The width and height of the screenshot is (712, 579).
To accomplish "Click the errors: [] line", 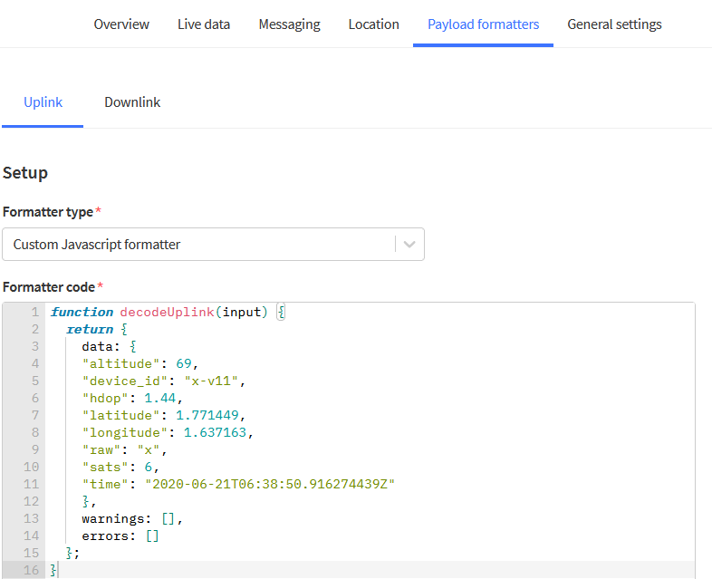I will click(120, 536).
